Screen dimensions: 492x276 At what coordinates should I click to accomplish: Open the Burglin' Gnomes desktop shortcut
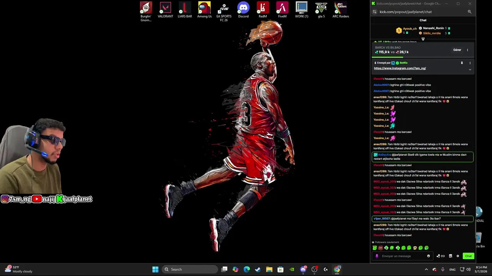pos(146,11)
